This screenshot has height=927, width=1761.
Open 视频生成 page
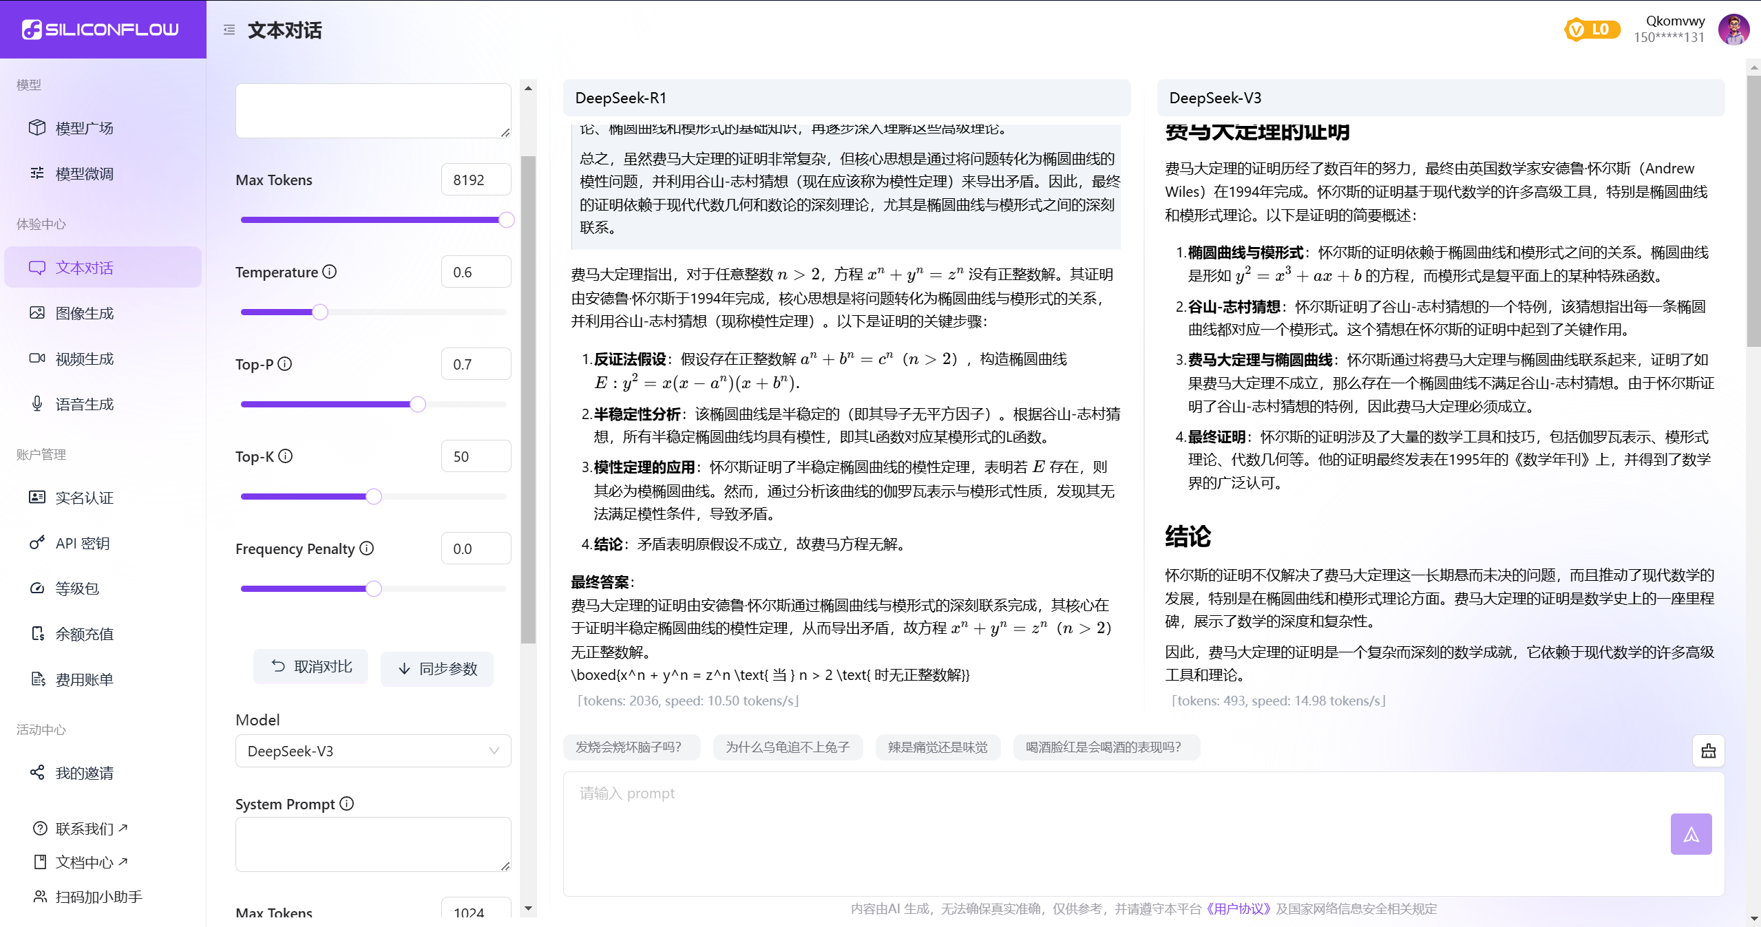click(103, 359)
